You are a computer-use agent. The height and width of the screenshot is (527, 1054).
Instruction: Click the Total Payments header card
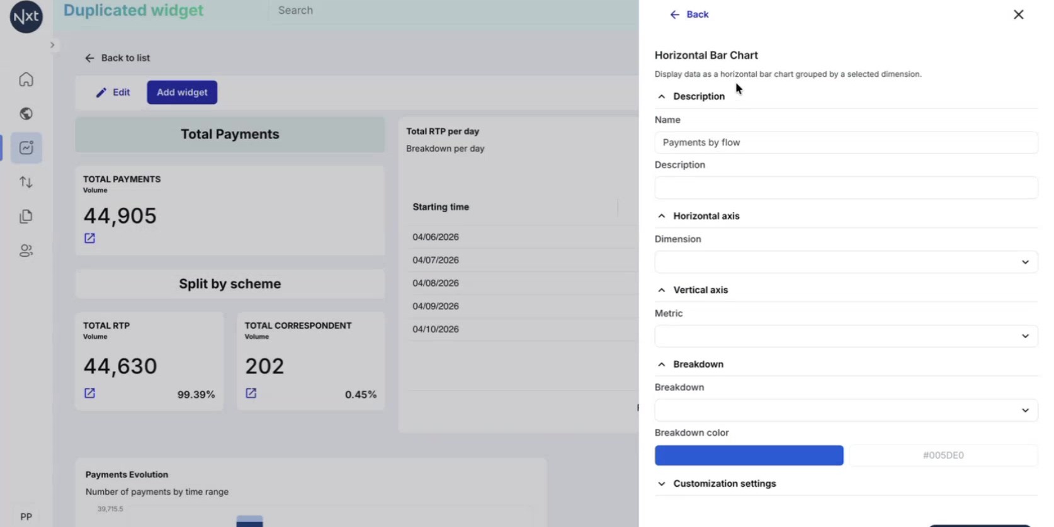click(x=230, y=134)
